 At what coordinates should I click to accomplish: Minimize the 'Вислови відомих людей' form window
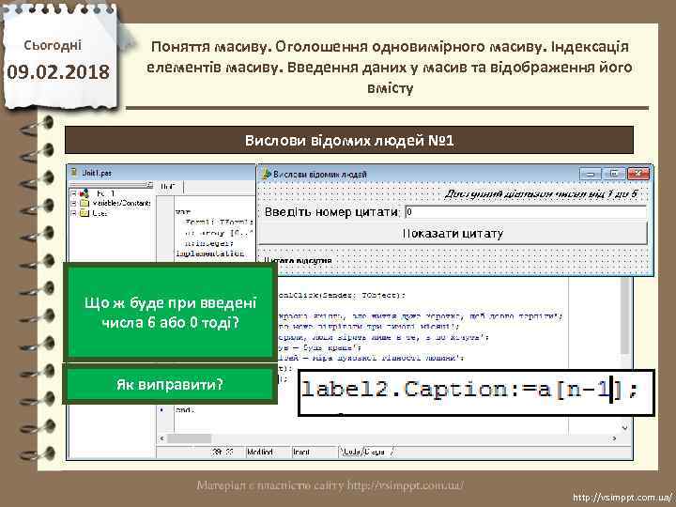pyautogui.click(x=591, y=174)
